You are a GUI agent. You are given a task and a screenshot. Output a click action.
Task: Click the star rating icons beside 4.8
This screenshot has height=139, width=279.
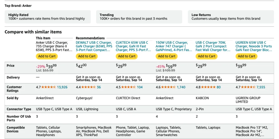click(208, 87)
